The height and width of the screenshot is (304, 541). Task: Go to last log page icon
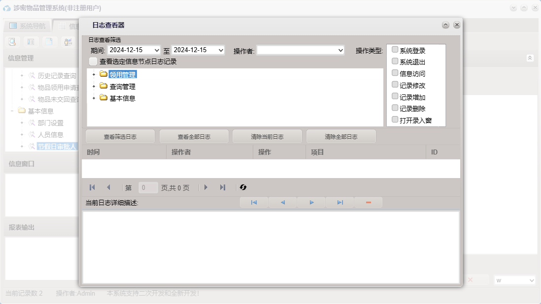223,187
